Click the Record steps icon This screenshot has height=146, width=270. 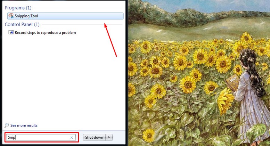tap(11, 32)
